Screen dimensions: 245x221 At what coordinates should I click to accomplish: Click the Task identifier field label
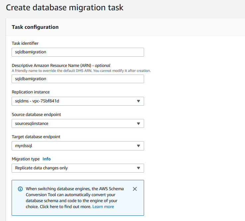click(25, 43)
